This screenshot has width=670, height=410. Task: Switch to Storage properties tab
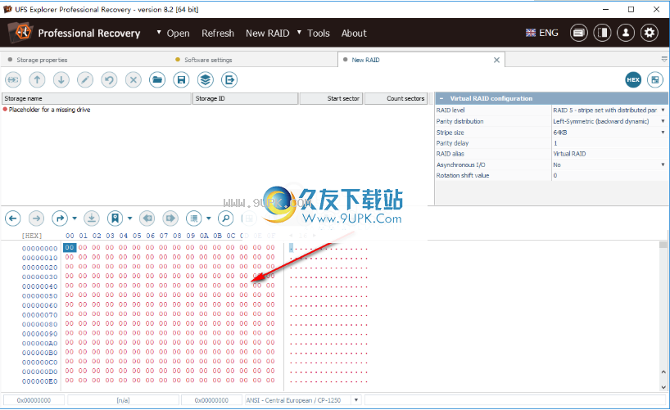(x=42, y=60)
